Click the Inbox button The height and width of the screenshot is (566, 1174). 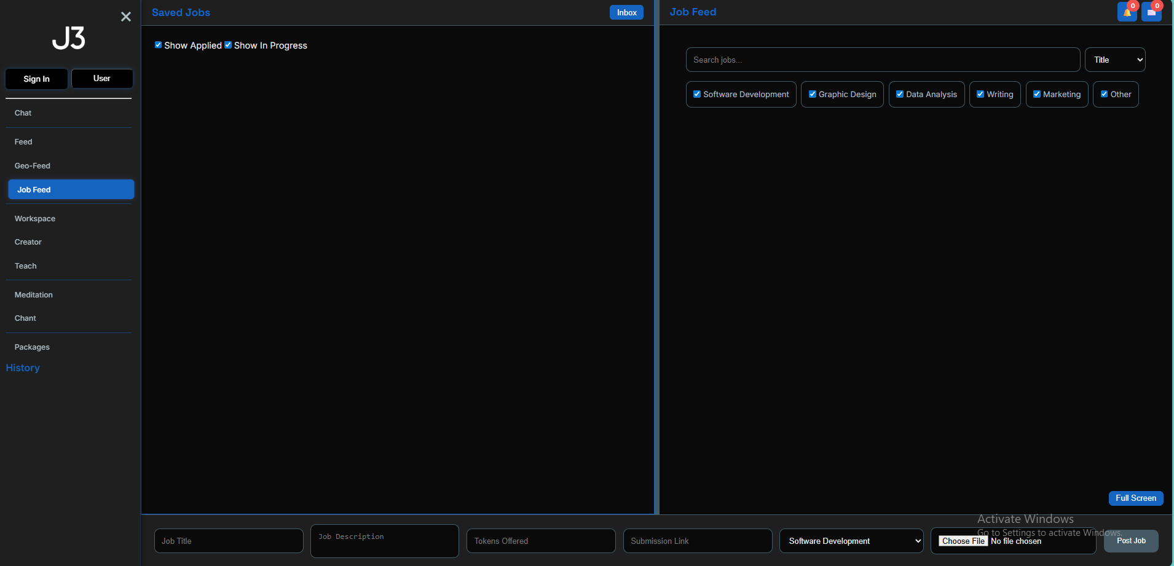626,12
